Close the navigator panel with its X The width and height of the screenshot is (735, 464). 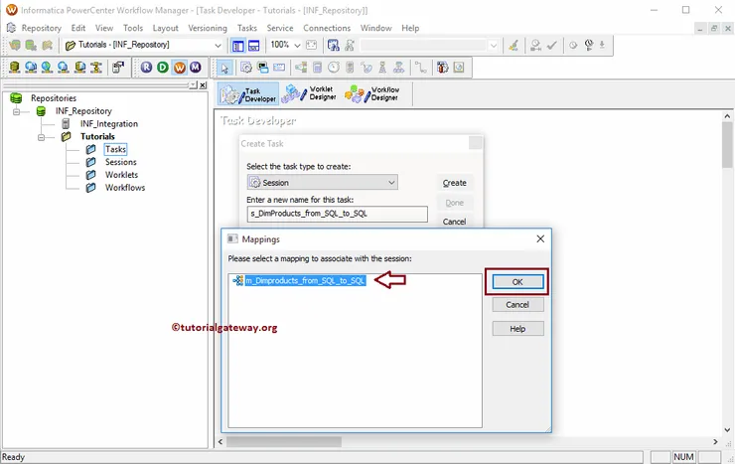click(x=203, y=84)
